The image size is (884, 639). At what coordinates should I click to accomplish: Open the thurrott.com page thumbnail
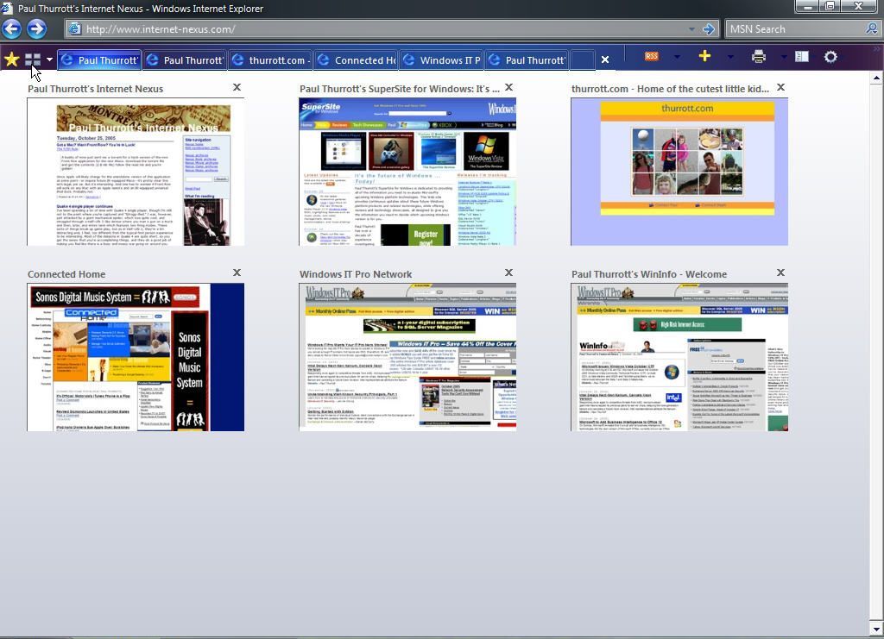pyautogui.click(x=679, y=172)
